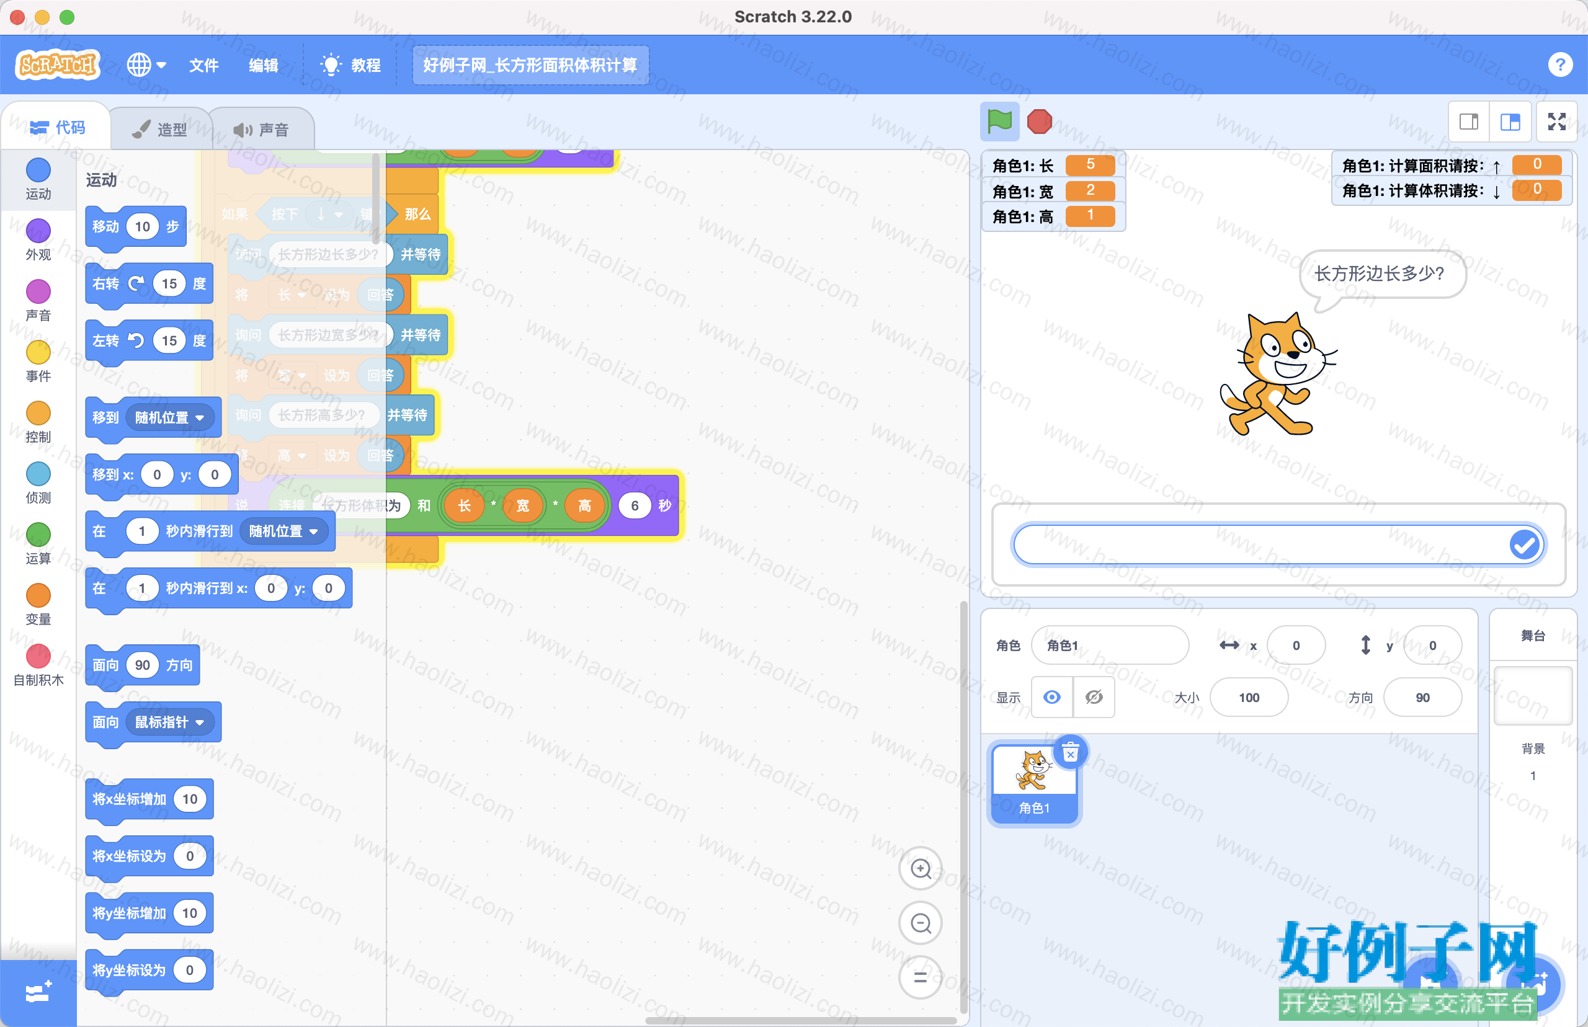
Task: Click the 移动 10 步 block
Action: click(x=135, y=228)
